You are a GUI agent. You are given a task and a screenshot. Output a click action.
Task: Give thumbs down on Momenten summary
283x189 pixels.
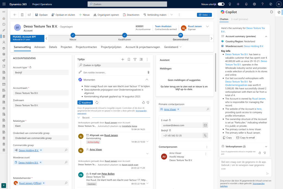[148, 102]
